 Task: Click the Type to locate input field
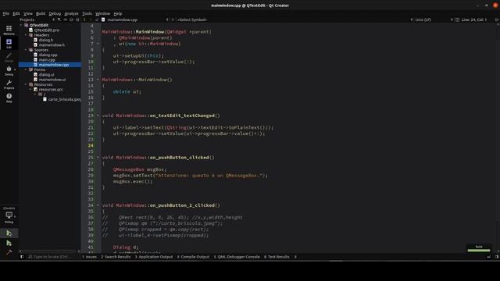(51, 257)
